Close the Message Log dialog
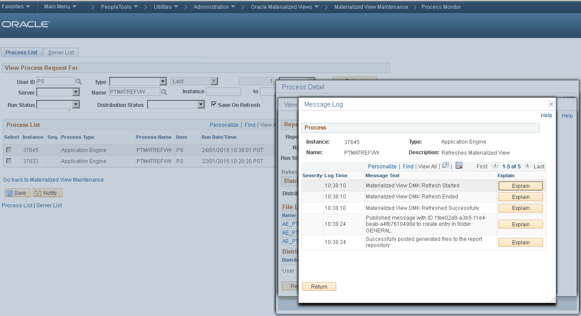 point(551,104)
